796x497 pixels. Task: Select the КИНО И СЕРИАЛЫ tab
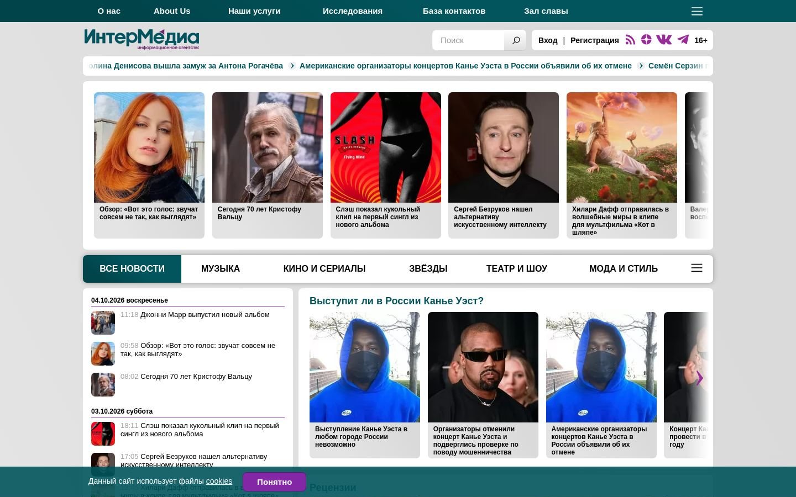tap(324, 269)
